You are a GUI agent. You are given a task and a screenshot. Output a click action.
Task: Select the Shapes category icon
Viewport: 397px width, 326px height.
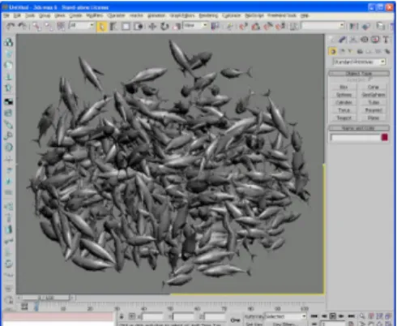click(x=342, y=51)
